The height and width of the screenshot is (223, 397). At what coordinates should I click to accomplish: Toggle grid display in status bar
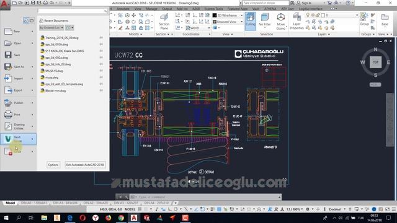coord(140,209)
